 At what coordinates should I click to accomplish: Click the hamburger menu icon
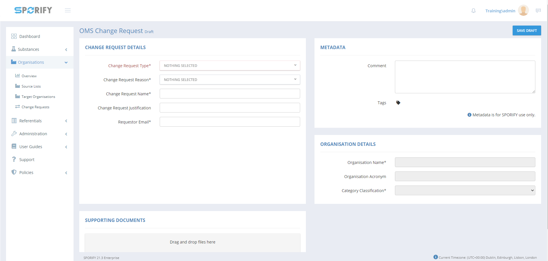click(68, 10)
